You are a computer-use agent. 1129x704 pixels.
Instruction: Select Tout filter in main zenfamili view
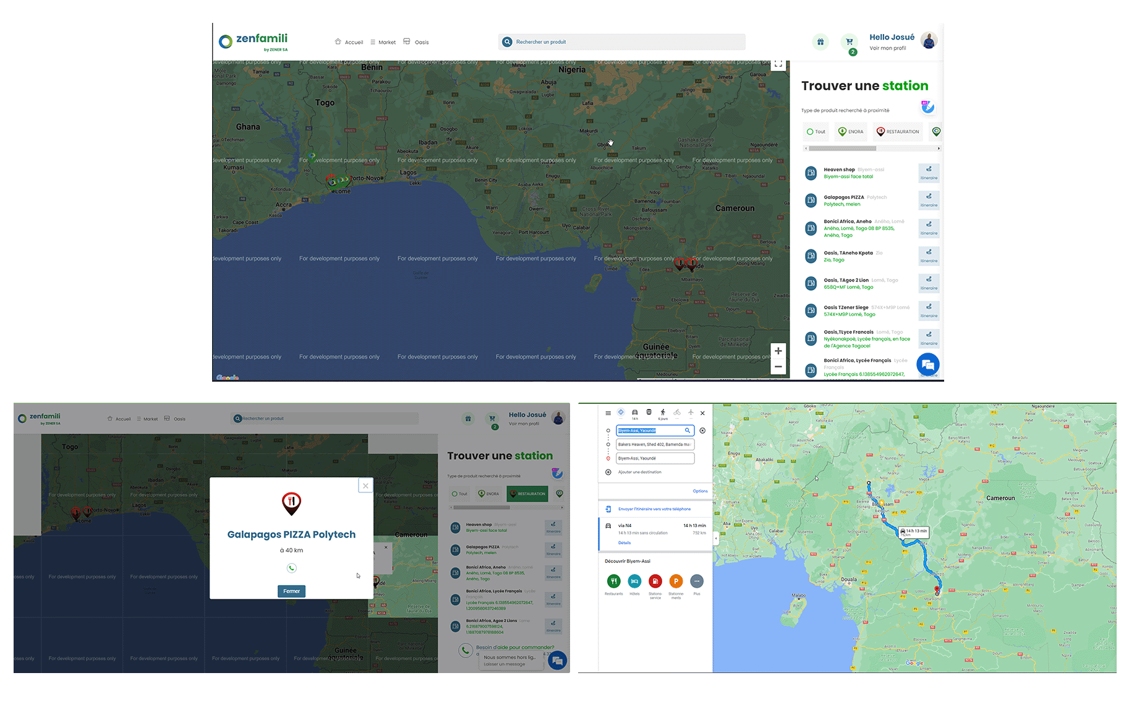coord(816,132)
